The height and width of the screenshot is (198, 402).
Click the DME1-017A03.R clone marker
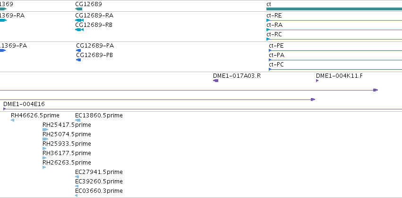pos(216,81)
